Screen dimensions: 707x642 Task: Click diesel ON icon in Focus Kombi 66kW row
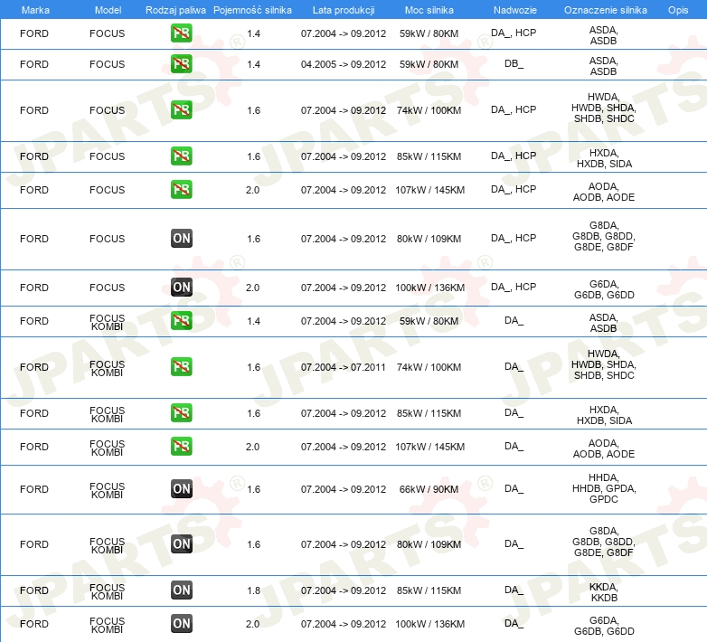[181, 488]
